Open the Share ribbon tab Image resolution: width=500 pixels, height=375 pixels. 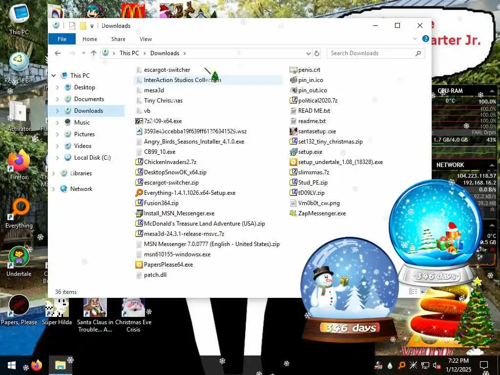[118, 39]
